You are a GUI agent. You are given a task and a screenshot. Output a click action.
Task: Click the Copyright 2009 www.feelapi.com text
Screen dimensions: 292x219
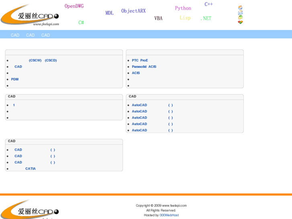(161, 206)
